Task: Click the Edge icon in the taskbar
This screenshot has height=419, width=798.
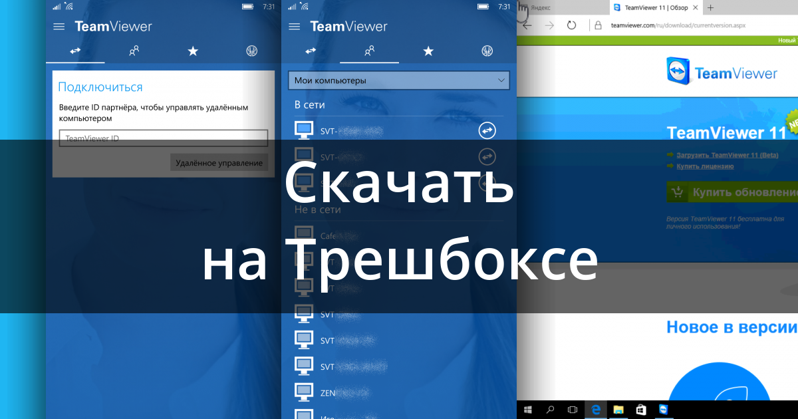Action: 596,410
